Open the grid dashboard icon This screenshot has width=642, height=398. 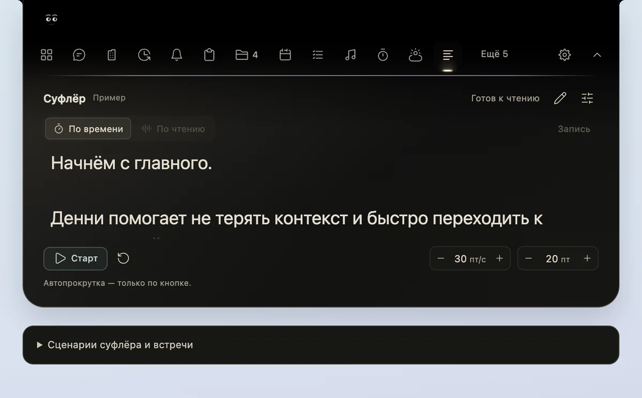point(47,55)
